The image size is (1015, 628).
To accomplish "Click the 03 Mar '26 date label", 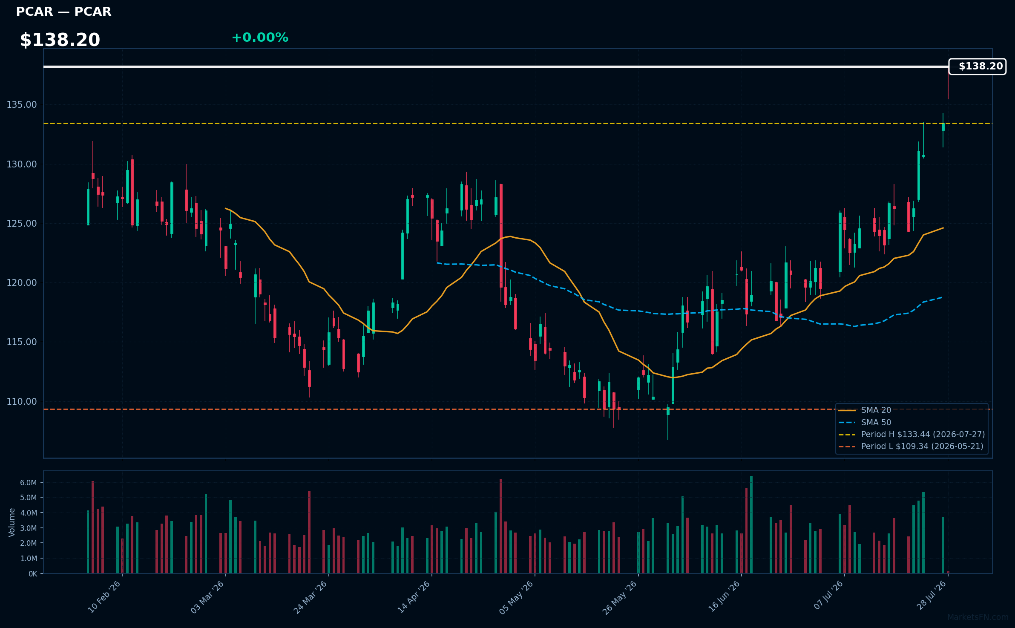I will pos(207,597).
